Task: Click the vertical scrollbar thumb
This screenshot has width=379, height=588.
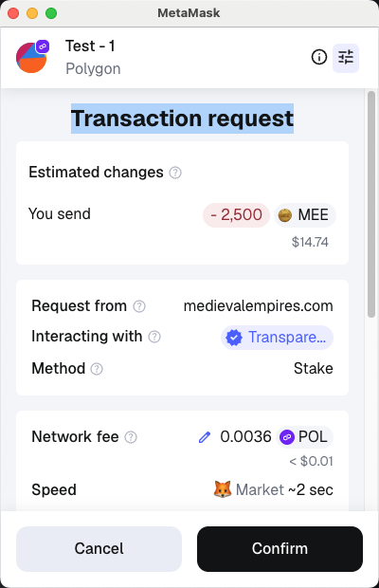Action: [371, 204]
